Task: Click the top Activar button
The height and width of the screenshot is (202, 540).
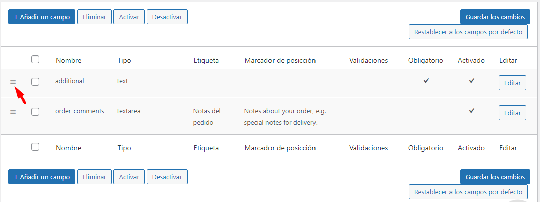Action: coord(129,17)
